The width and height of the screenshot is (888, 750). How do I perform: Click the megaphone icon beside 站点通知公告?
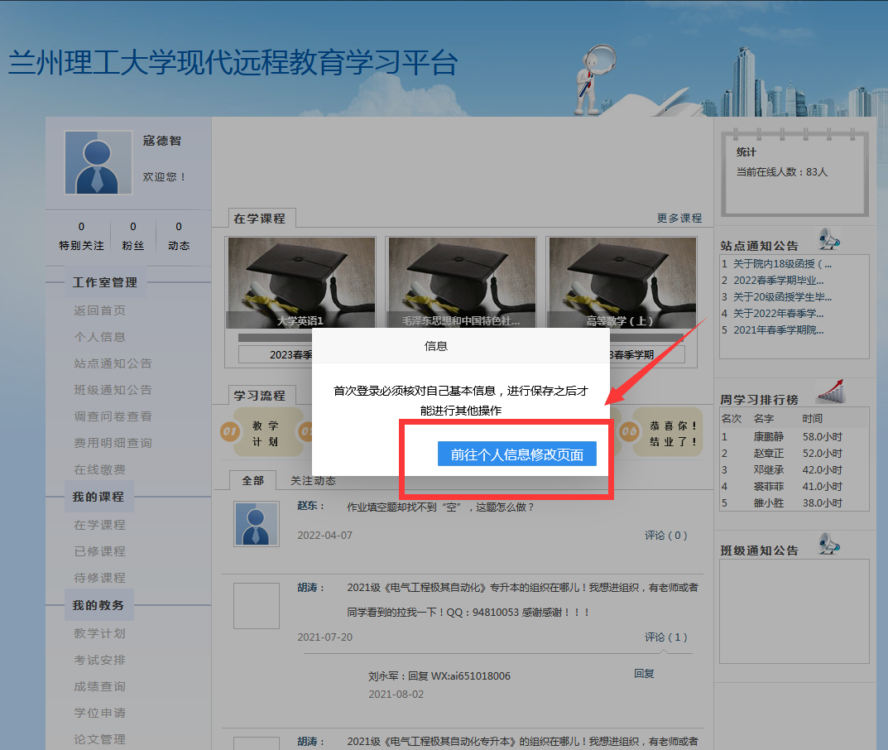click(828, 239)
